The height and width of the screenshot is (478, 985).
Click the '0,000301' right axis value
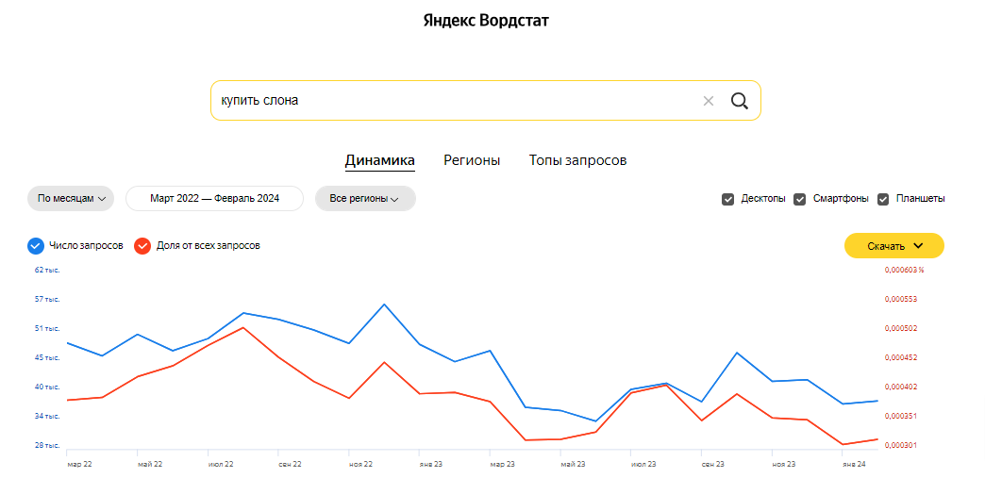[x=900, y=445]
